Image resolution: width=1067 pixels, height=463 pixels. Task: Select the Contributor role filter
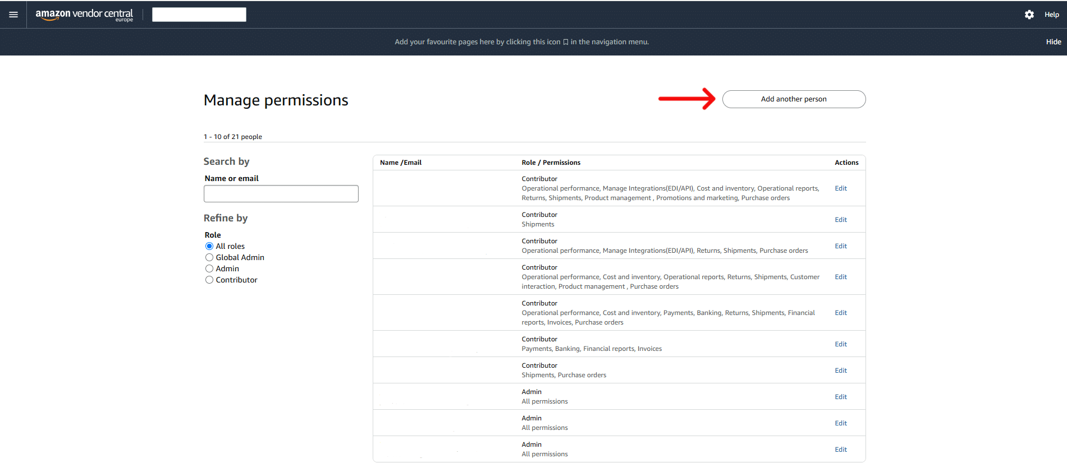coord(209,280)
